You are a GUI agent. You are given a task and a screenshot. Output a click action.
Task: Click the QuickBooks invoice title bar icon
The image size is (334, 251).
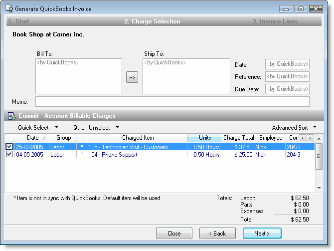click(8, 8)
